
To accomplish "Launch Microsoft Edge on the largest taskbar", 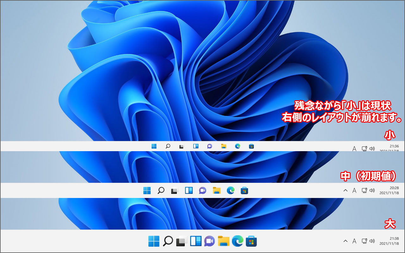I will tap(237, 241).
